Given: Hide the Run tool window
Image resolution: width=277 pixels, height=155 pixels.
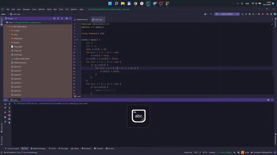Looking at the screenshot, I should click(x=272, y=100).
